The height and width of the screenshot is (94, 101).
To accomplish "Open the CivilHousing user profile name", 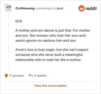I will click(25, 8).
